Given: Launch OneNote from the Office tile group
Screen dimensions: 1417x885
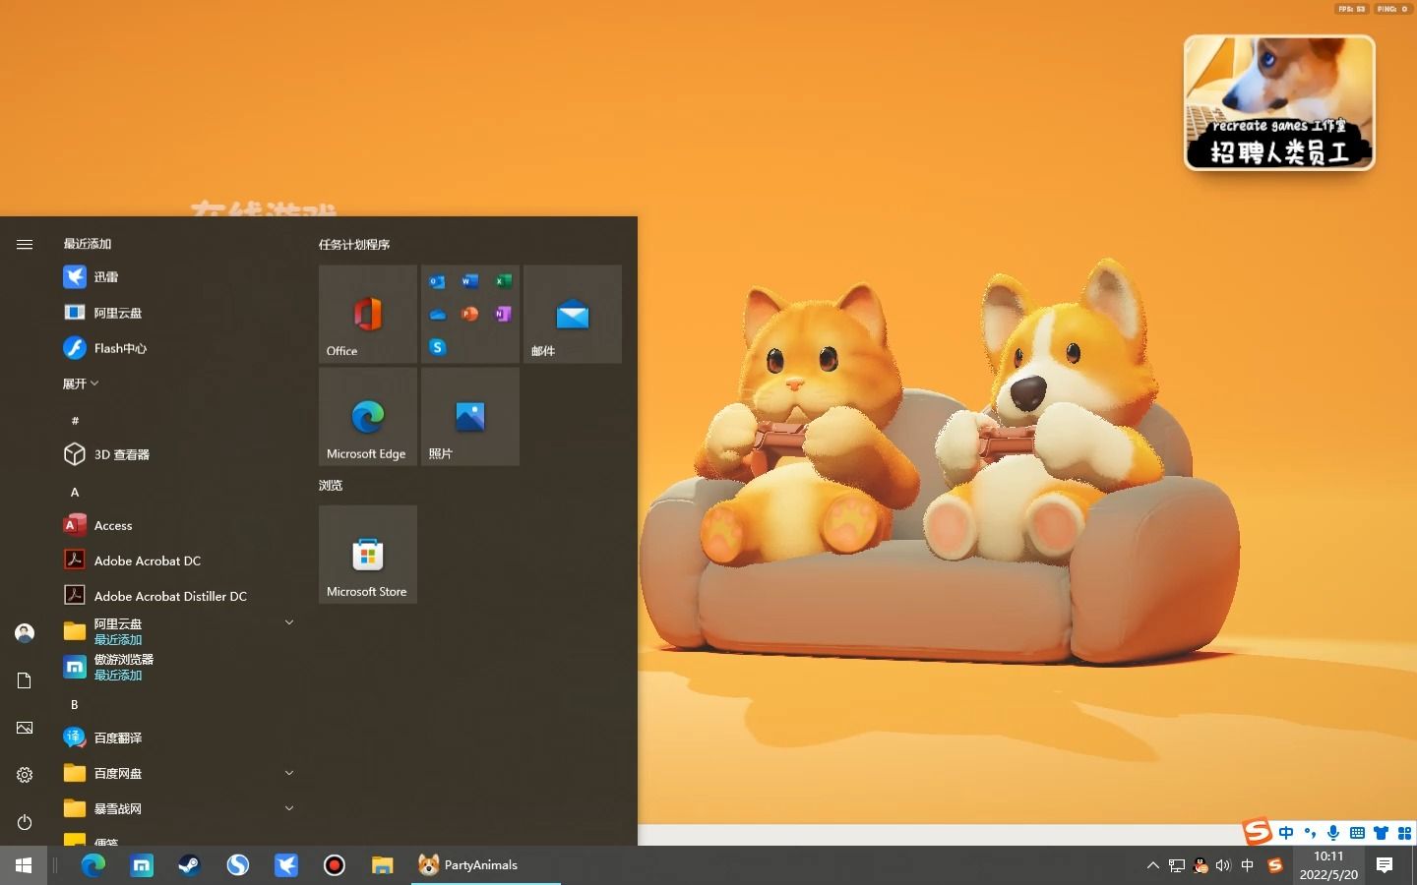Looking at the screenshot, I should [x=503, y=315].
